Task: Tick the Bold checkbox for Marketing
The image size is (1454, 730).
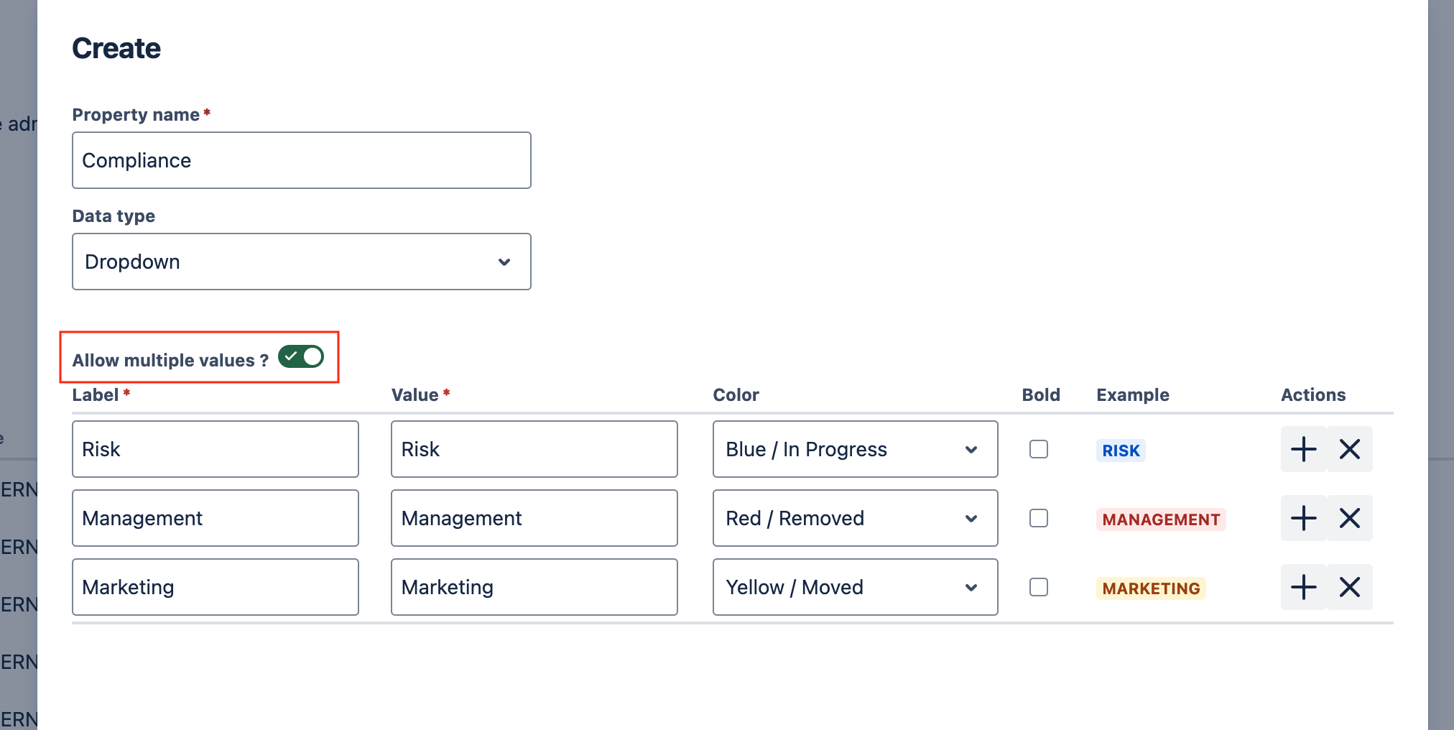Action: click(x=1039, y=587)
